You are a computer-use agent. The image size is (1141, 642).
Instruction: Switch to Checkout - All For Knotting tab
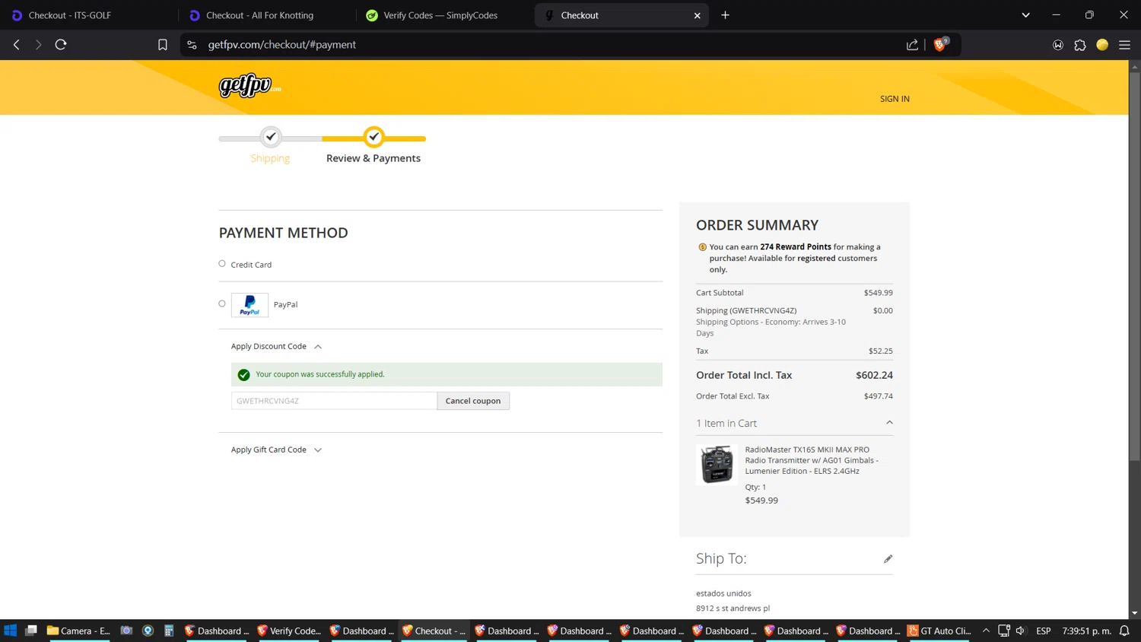click(x=266, y=15)
